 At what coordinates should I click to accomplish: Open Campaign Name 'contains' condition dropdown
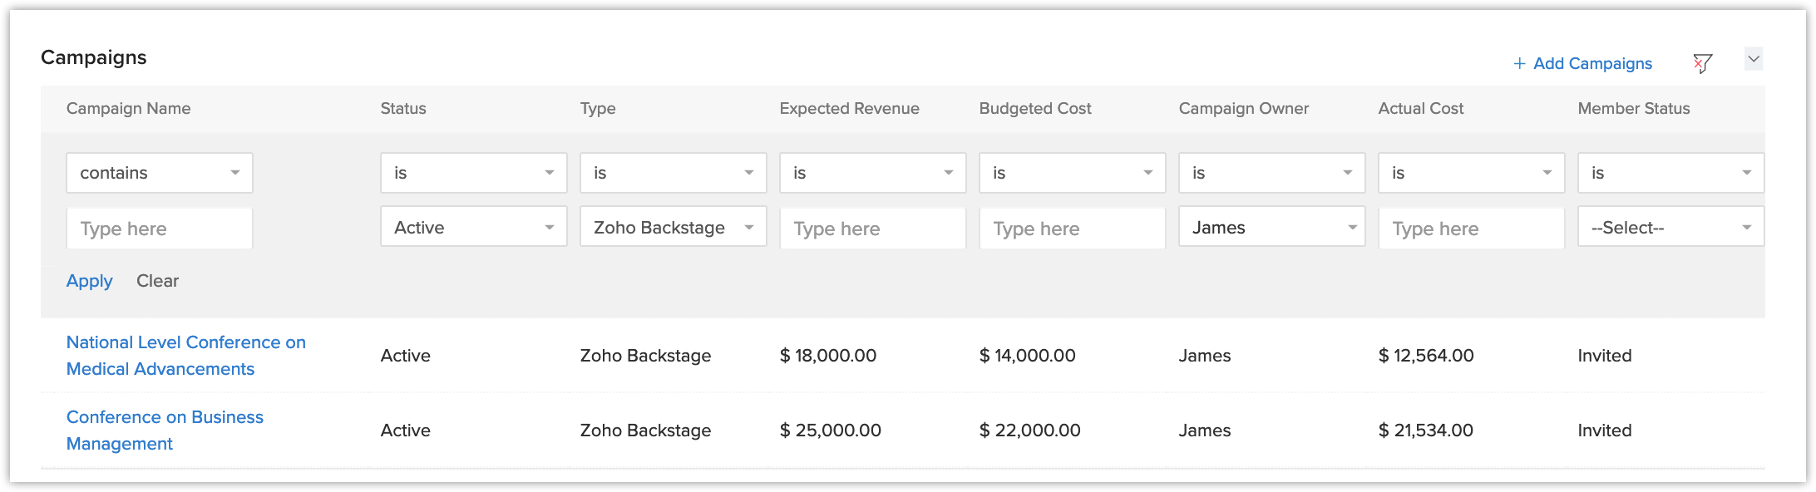coord(160,173)
